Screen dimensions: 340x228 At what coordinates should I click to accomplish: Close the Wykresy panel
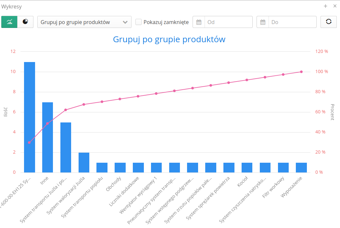pos(335,6)
